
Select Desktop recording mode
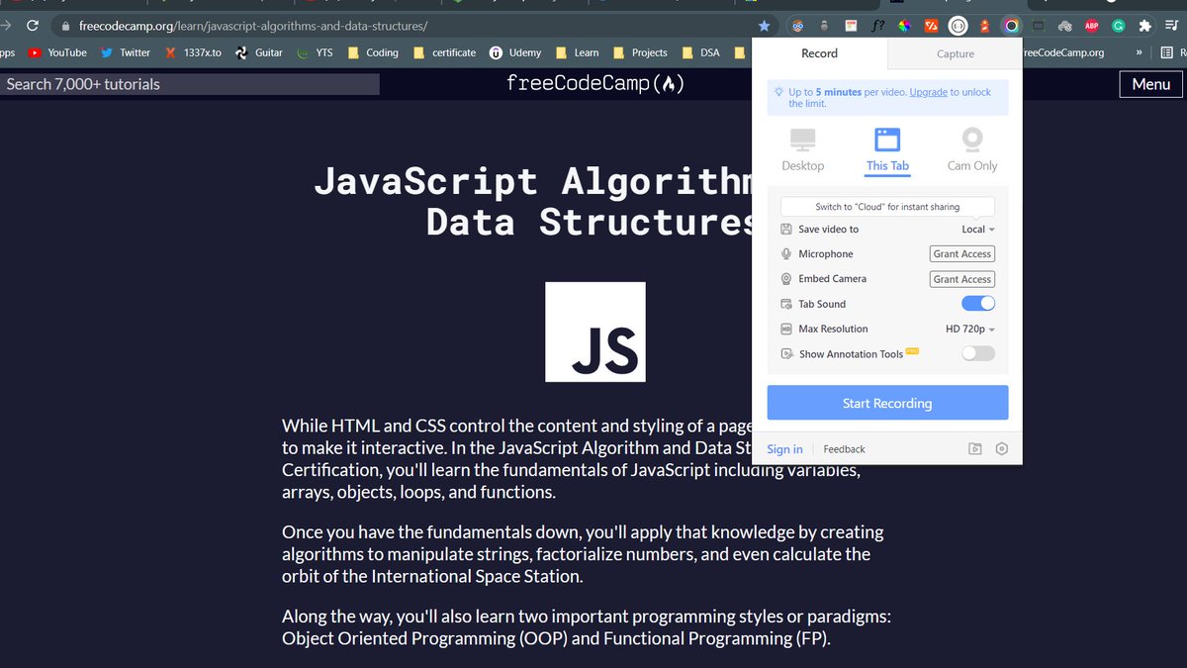(x=802, y=149)
